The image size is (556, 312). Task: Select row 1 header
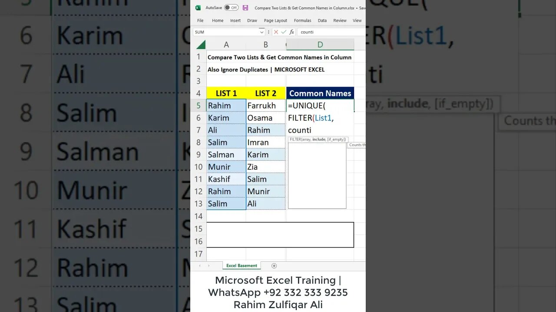(x=199, y=57)
